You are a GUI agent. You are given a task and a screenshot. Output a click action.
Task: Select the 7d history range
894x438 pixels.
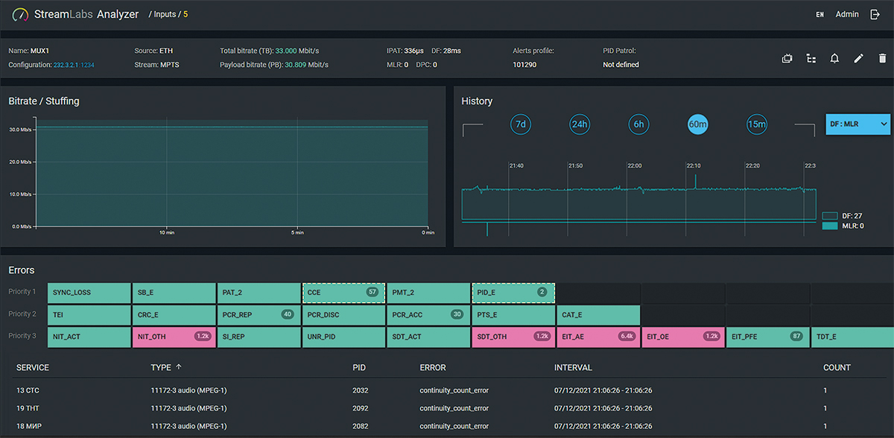click(x=520, y=124)
